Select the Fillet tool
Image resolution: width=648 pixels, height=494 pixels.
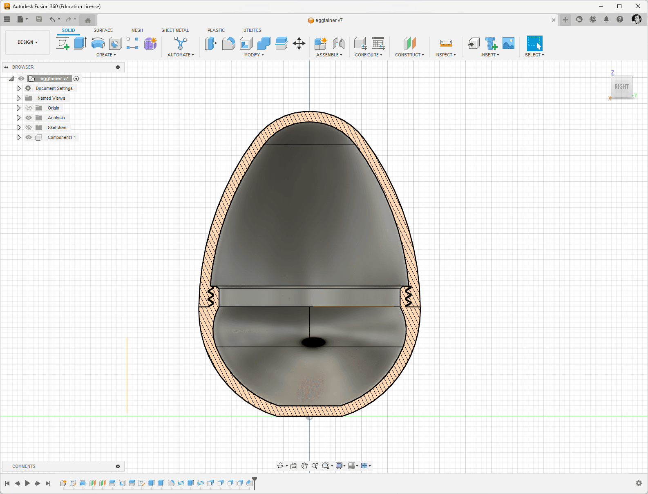(x=229, y=43)
